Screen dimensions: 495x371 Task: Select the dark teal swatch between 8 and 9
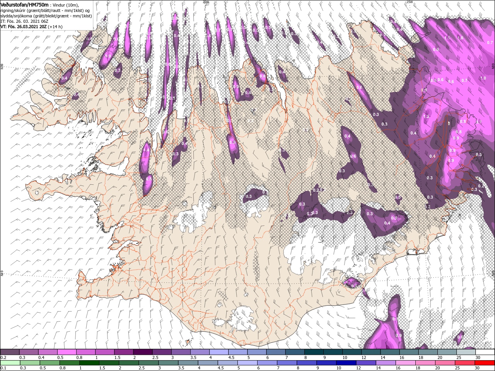314,352
